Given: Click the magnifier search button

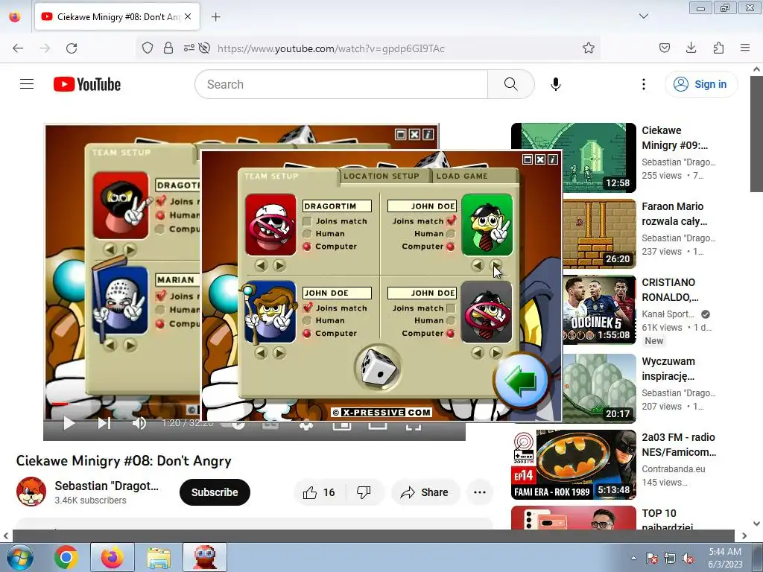Looking at the screenshot, I should pyautogui.click(x=511, y=84).
